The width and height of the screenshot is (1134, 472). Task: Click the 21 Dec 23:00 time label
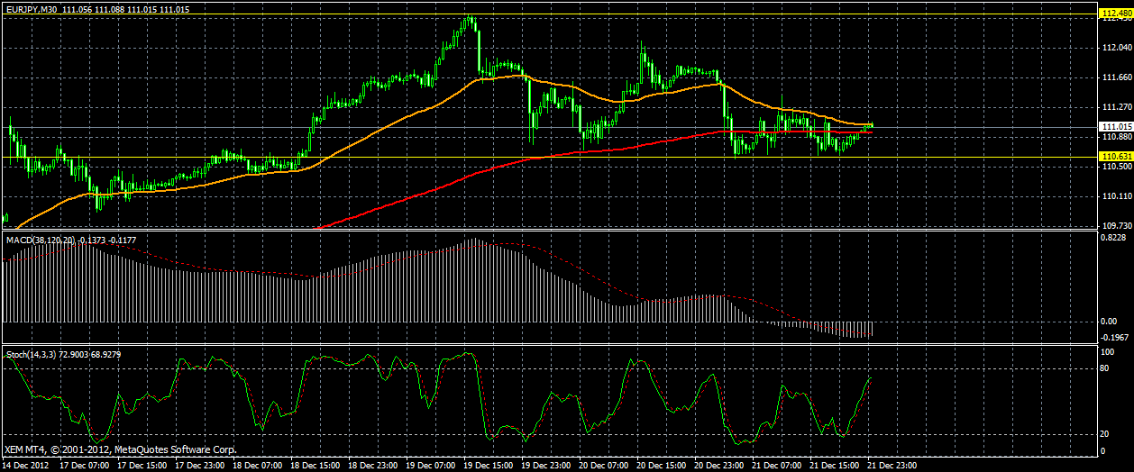click(892, 466)
